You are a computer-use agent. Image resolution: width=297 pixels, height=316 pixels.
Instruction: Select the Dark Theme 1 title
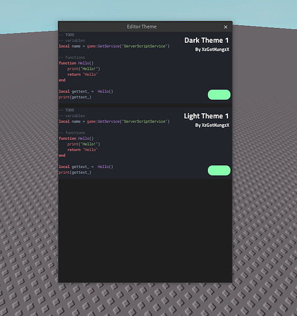point(206,40)
